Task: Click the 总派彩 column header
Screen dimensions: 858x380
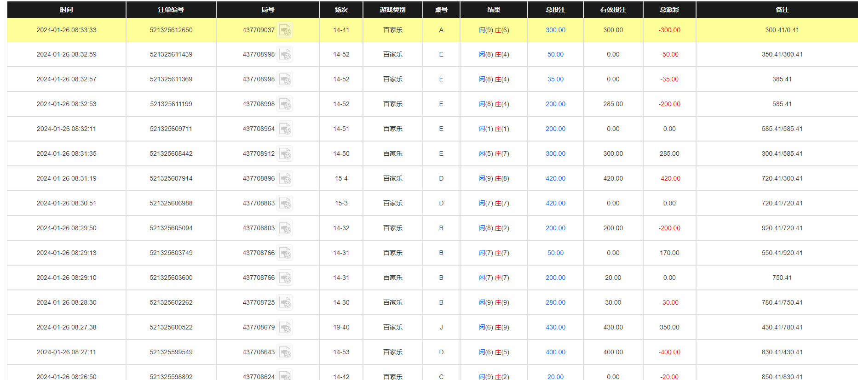Action: pyautogui.click(x=669, y=10)
